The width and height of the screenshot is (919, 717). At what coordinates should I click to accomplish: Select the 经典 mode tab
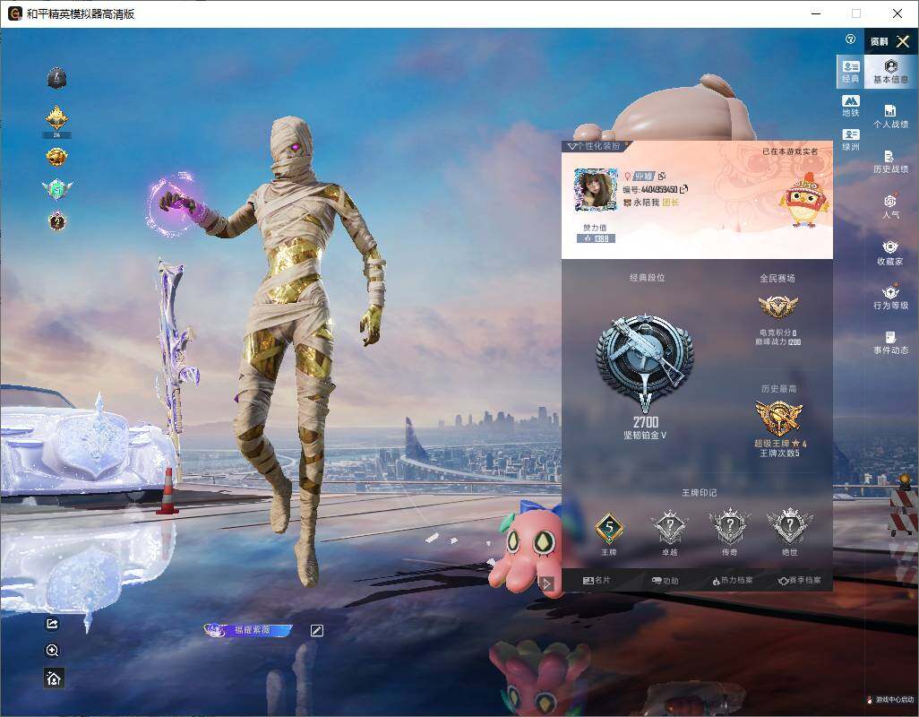[x=850, y=72]
